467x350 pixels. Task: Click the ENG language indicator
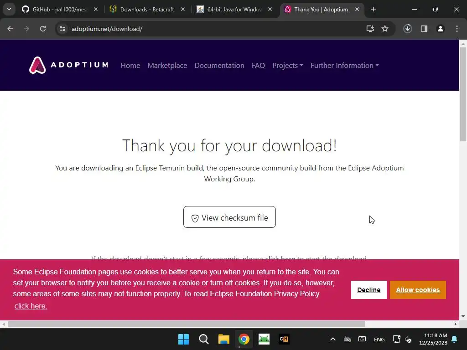(x=379, y=339)
